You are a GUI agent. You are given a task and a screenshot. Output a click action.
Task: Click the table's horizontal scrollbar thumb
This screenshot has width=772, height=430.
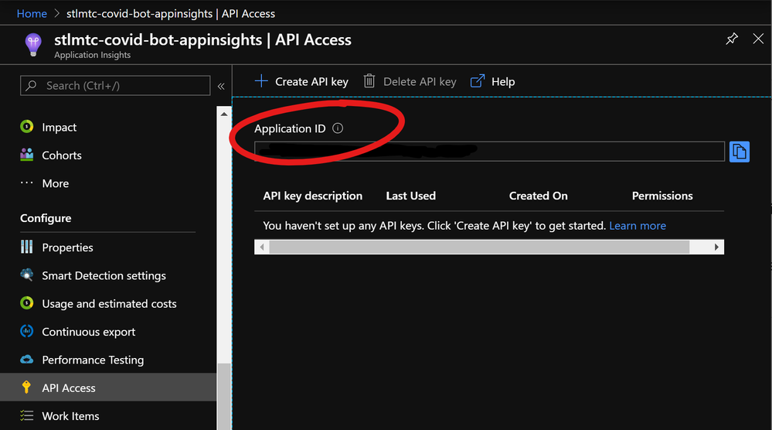coord(479,247)
